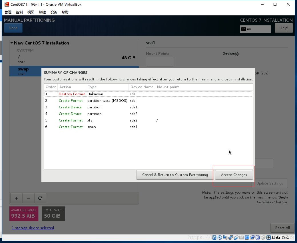Collapse the New CentOS 7 Installation section
The image size is (297, 243).
click(x=12, y=43)
